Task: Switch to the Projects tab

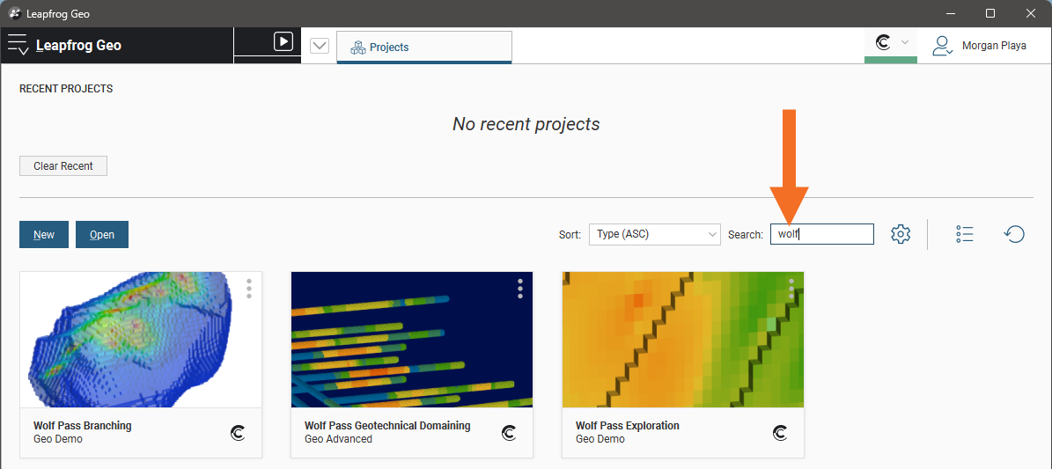Action: [x=423, y=48]
